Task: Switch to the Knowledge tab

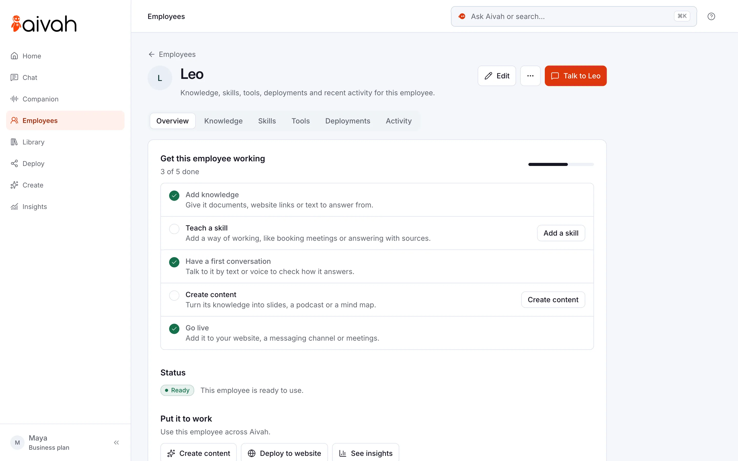Action: [x=223, y=121]
